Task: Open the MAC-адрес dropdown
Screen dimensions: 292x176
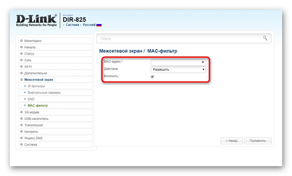Action: [x=178, y=62]
